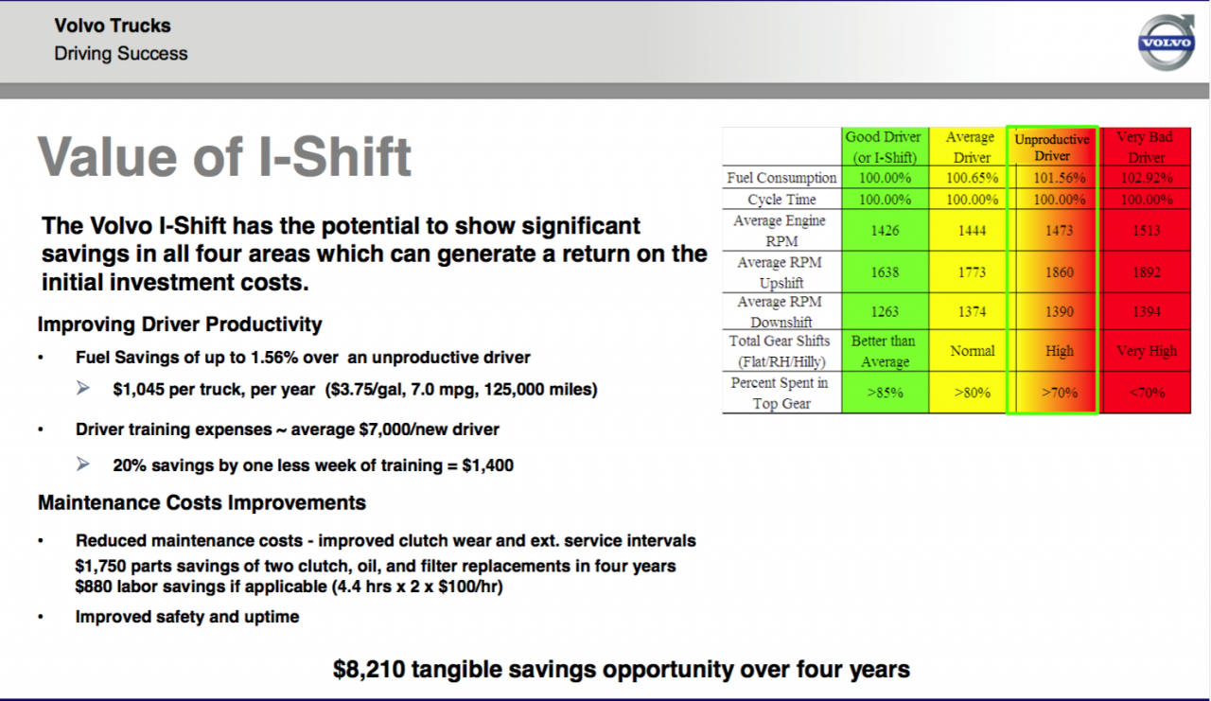Click the Fuel Consumption row label
The width and height of the screenshot is (1211, 701).
click(781, 178)
